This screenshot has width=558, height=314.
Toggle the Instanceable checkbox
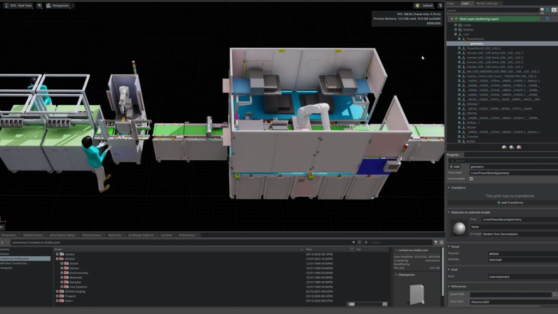(x=471, y=179)
